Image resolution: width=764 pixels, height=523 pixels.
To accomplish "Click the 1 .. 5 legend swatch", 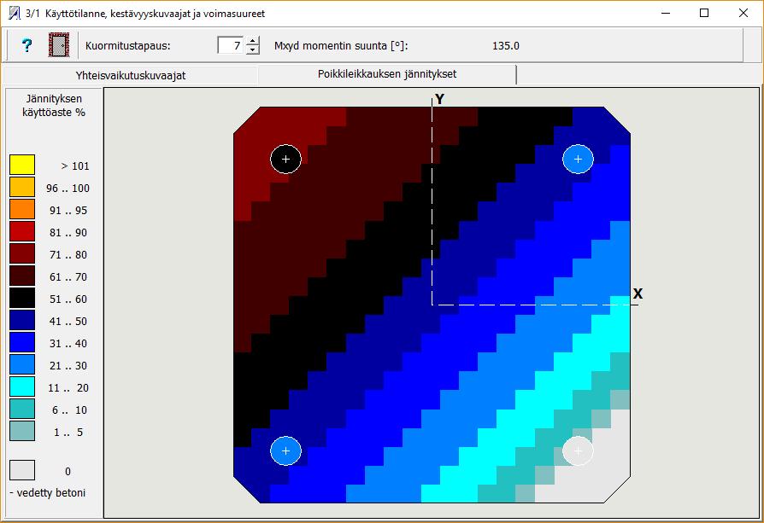I will [x=22, y=431].
